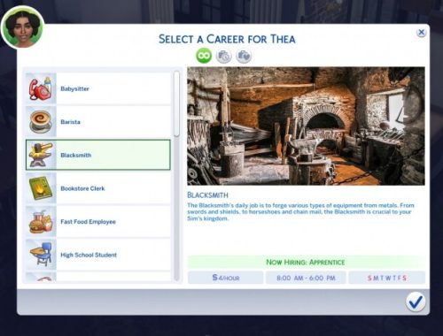Choose the Blacksmith career row

click(x=98, y=155)
